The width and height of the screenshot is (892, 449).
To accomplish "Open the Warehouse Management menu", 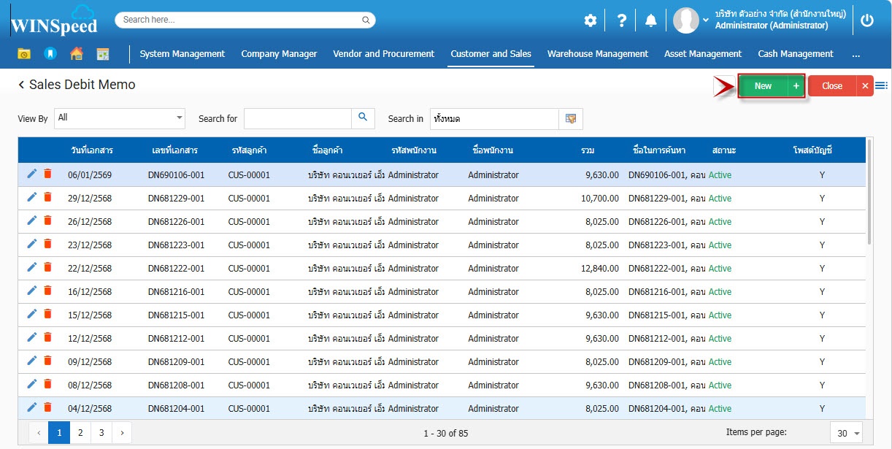I will (597, 54).
